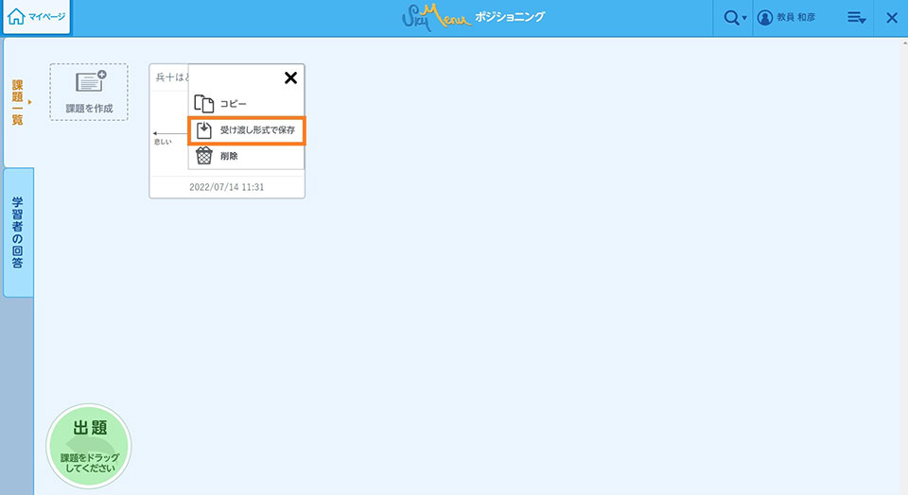Click the home icon for マイページ
Image resolution: width=908 pixels, height=495 pixels.
16,17
